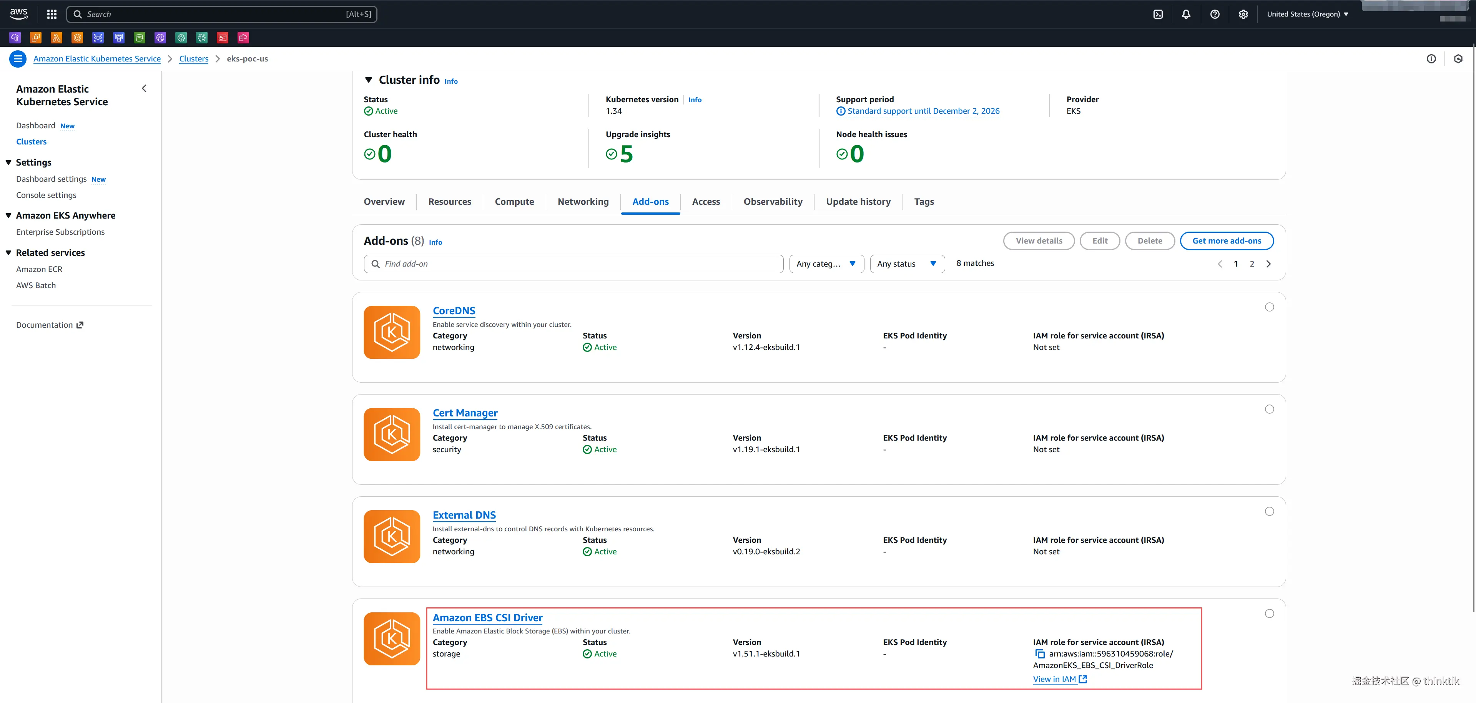The image size is (1476, 703).
Task: Click the View details button
Action: pyautogui.click(x=1038, y=241)
